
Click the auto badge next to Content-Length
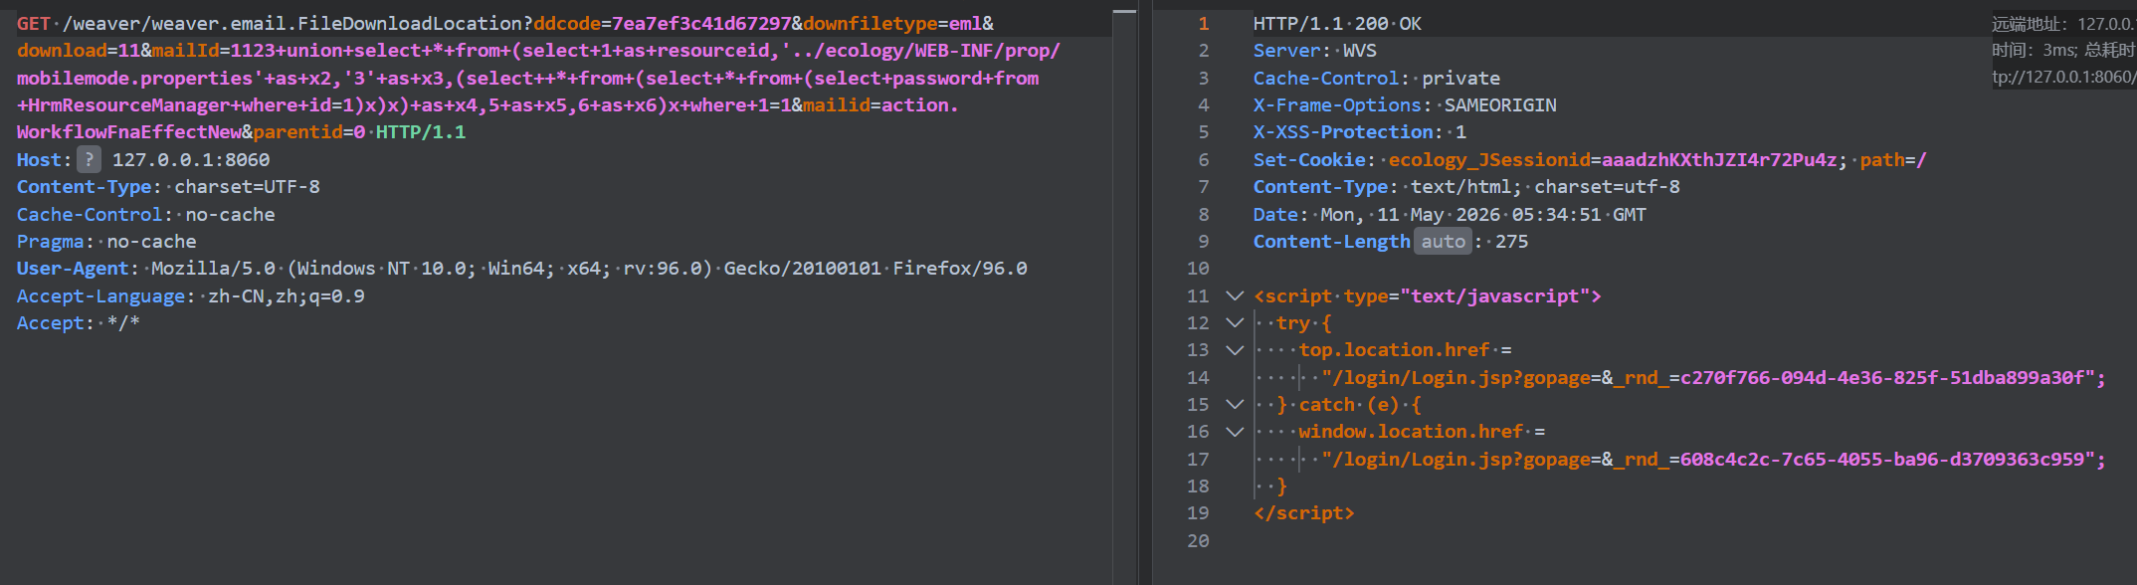[x=1443, y=241]
